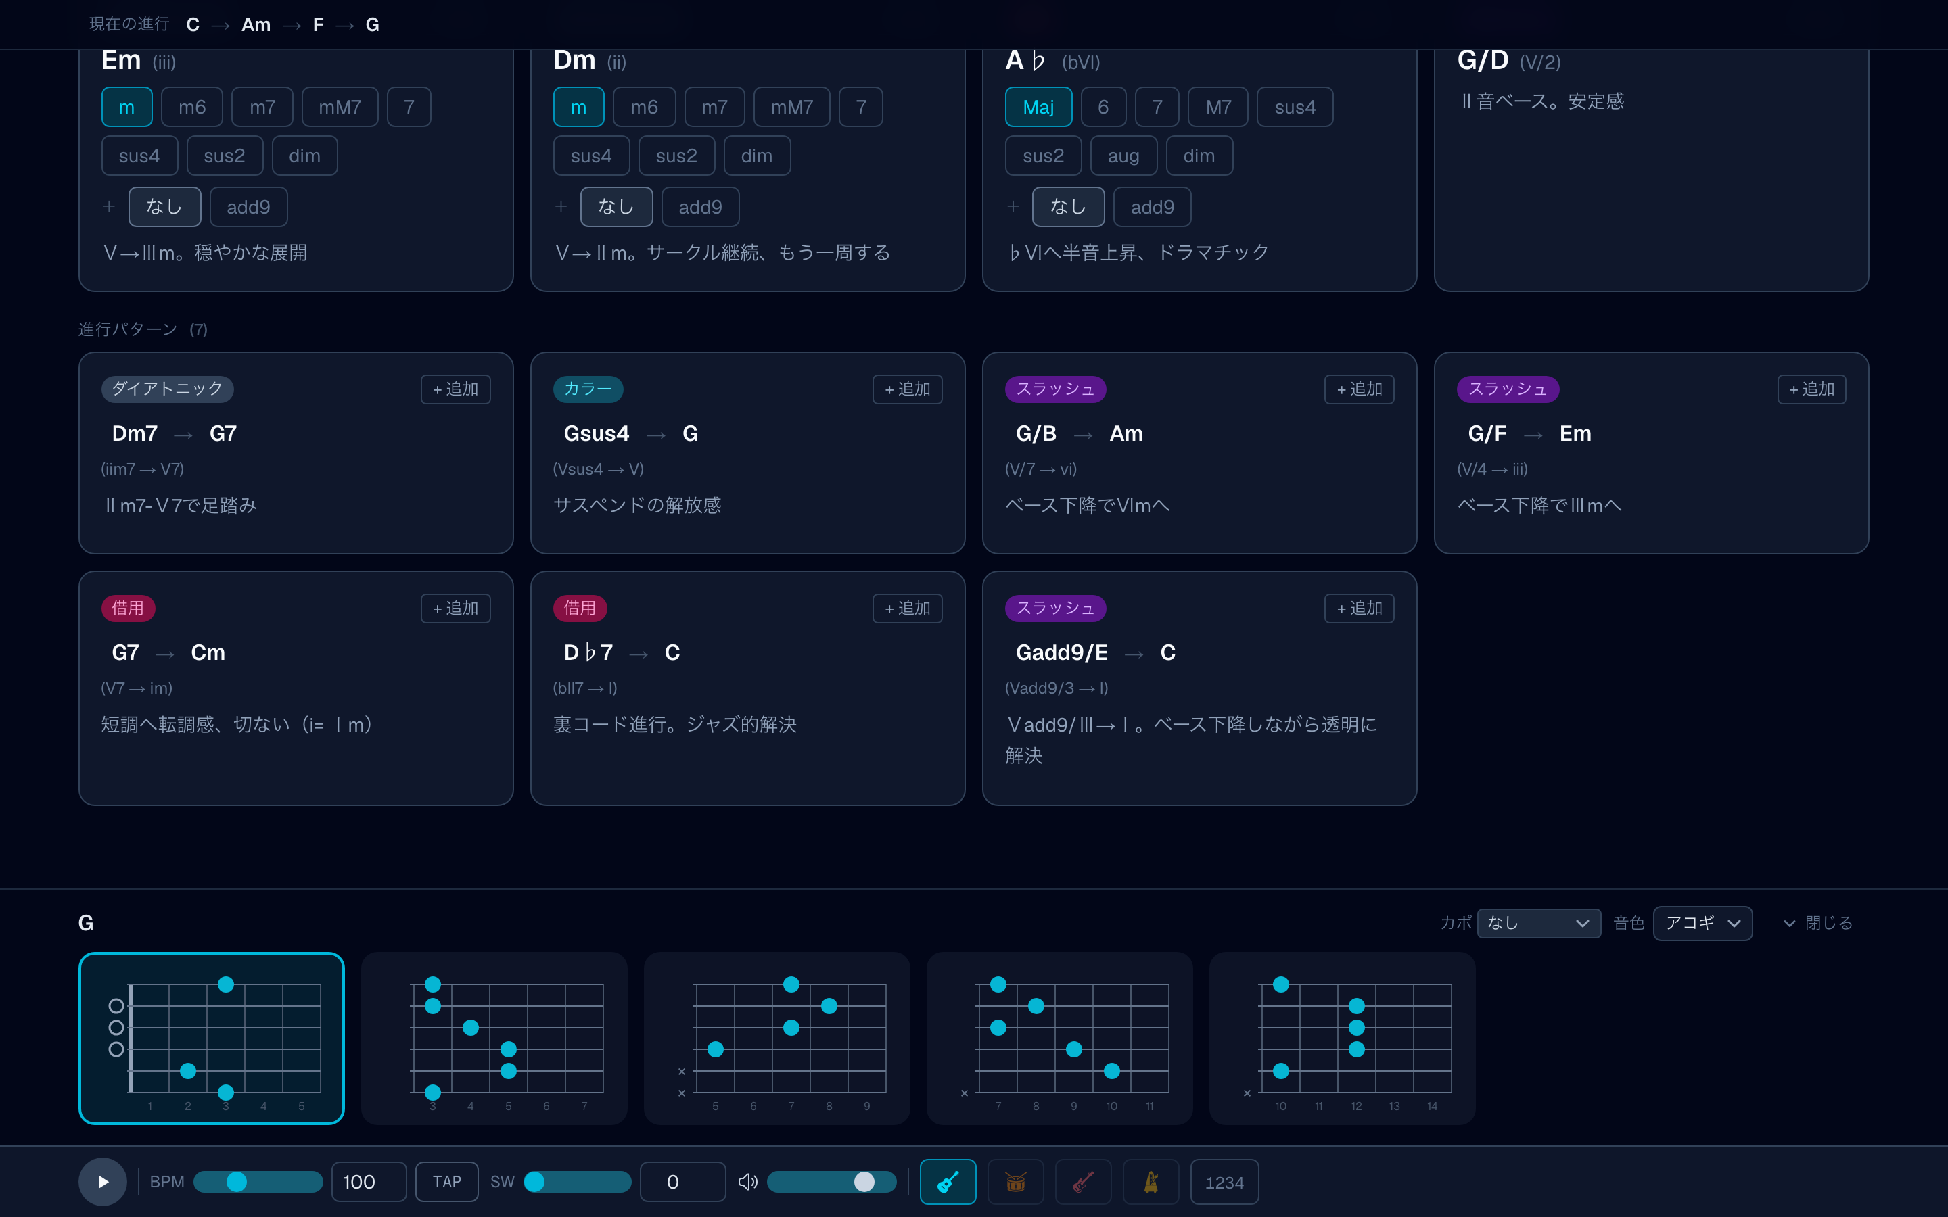Image resolution: width=1948 pixels, height=1217 pixels.
Task: Select sus4 quality for A♭
Action: (x=1295, y=106)
